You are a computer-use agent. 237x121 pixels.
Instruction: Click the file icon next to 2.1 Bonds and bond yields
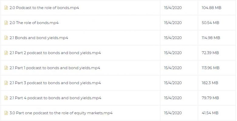[x=6, y=38]
